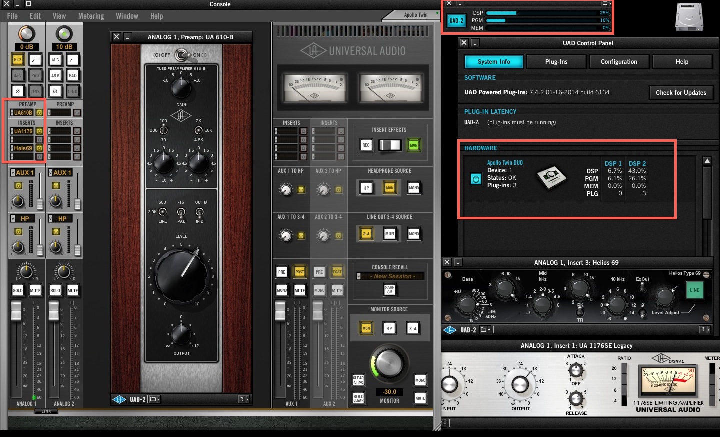Image resolution: width=720 pixels, height=437 pixels.
Task: Click REC insert effects button
Action: pos(366,145)
